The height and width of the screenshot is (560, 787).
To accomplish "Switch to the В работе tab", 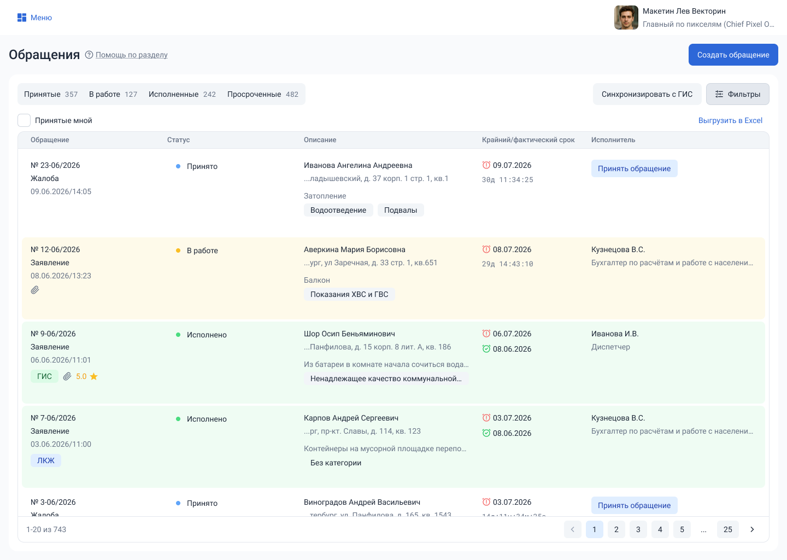I will [113, 94].
